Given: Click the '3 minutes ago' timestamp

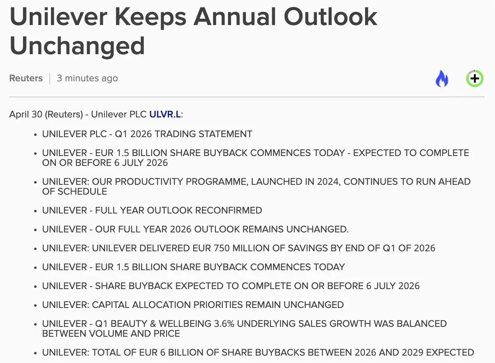Looking at the screenshot, I should [x=87, y=78].
